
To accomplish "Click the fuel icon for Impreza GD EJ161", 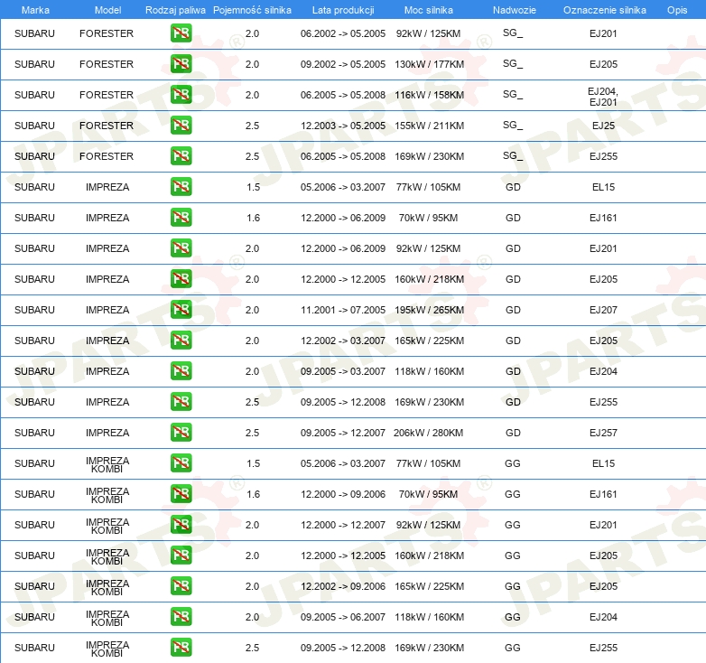I will click(181, 218).
